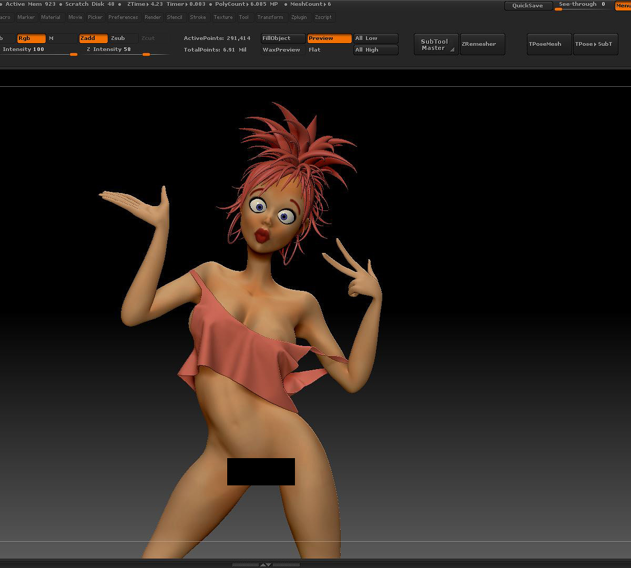This screenshot has width=631, height=568.
Task: Click the ActivePoints count readout
Action: pos(217,38)
